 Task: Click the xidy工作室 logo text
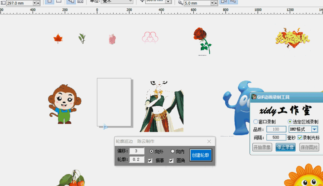pos(286,110)
